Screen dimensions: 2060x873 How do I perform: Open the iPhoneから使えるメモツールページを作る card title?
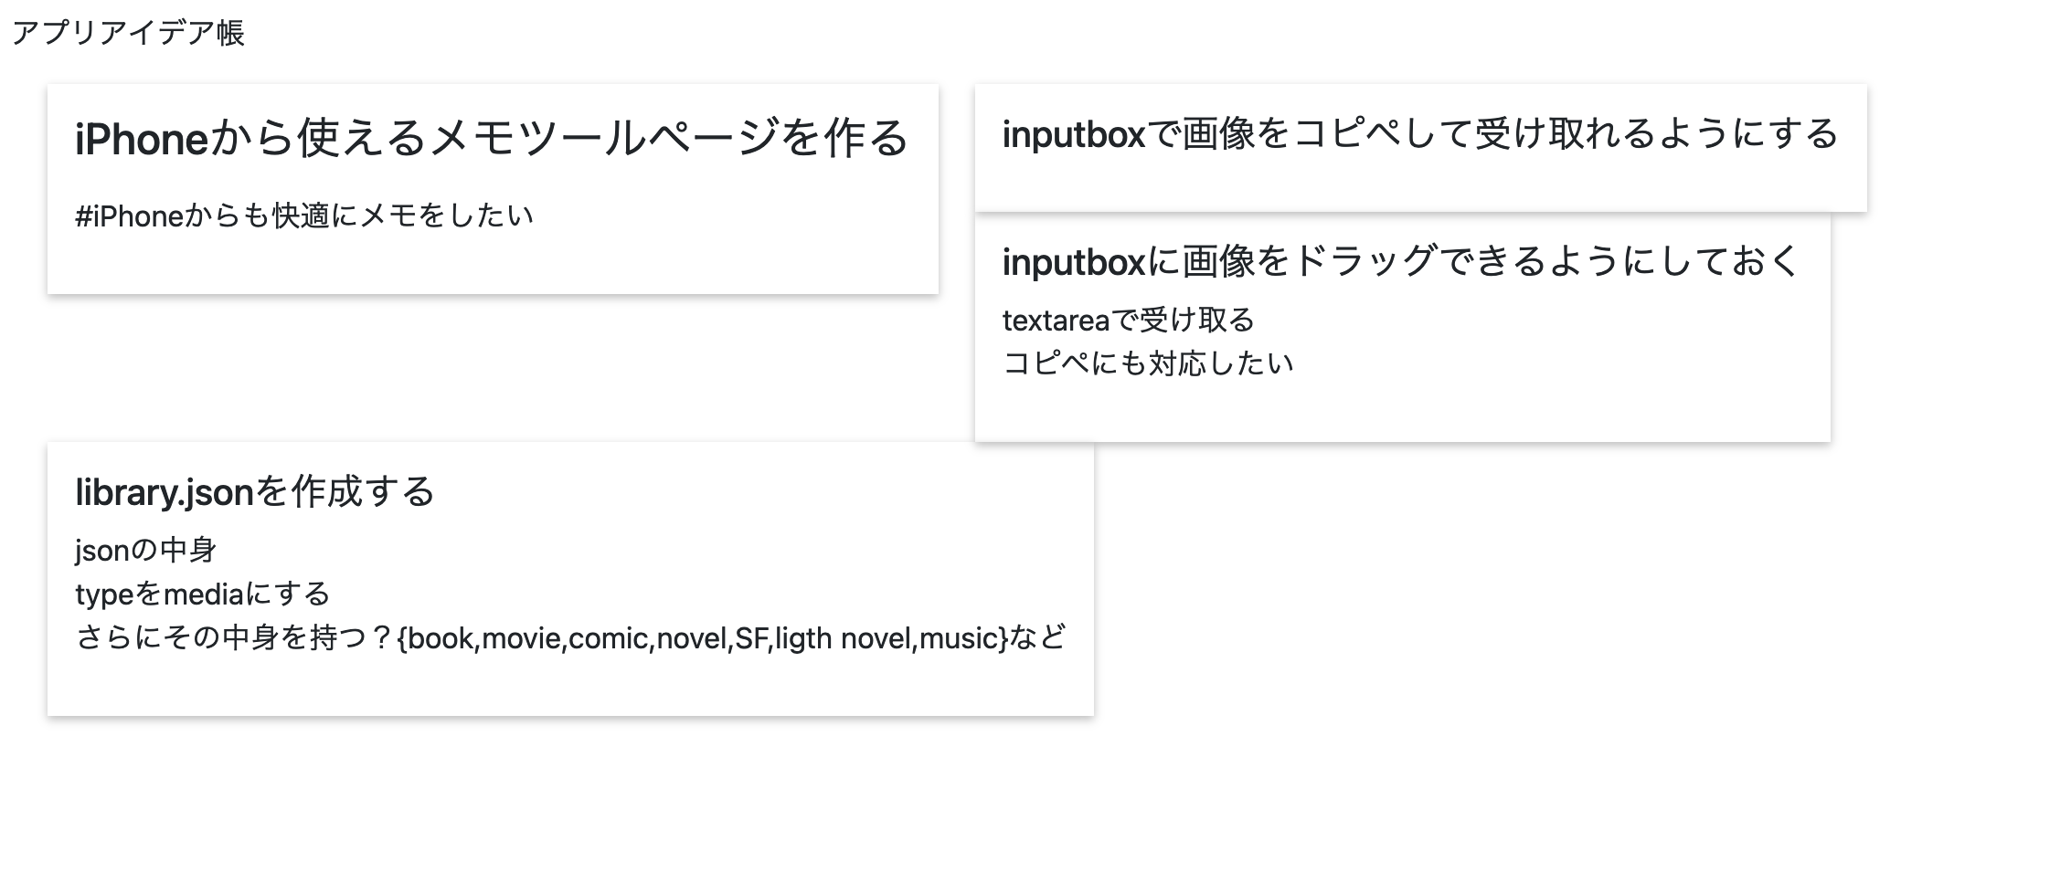tap(492, 139)
